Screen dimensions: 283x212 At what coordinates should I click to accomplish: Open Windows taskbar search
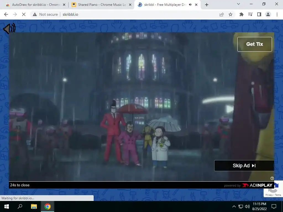point(20,206)
